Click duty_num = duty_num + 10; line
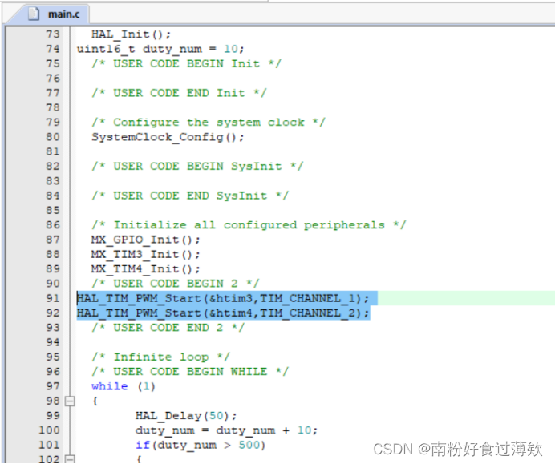Viewport: 555px width, 464px height. [226, 431]
